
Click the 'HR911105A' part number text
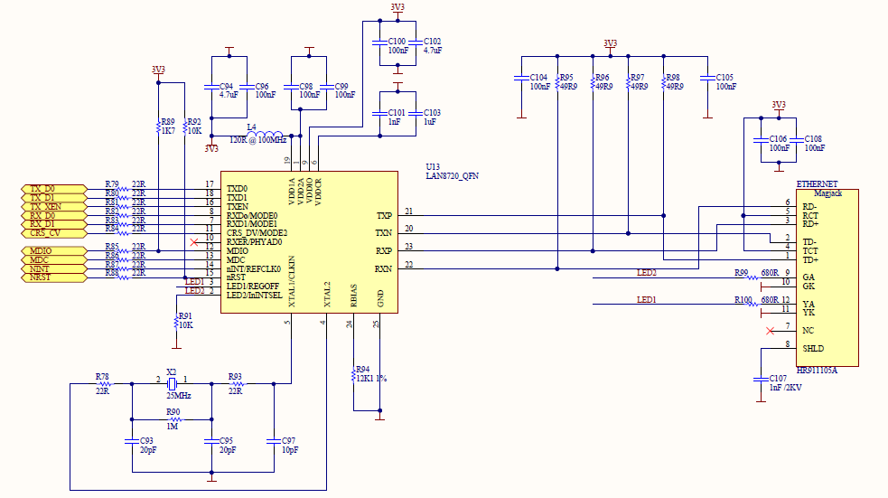coord(817,371)
